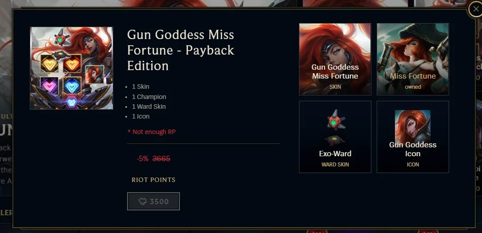Click the red Exo-Ward icon with green heart

[335, 121]
